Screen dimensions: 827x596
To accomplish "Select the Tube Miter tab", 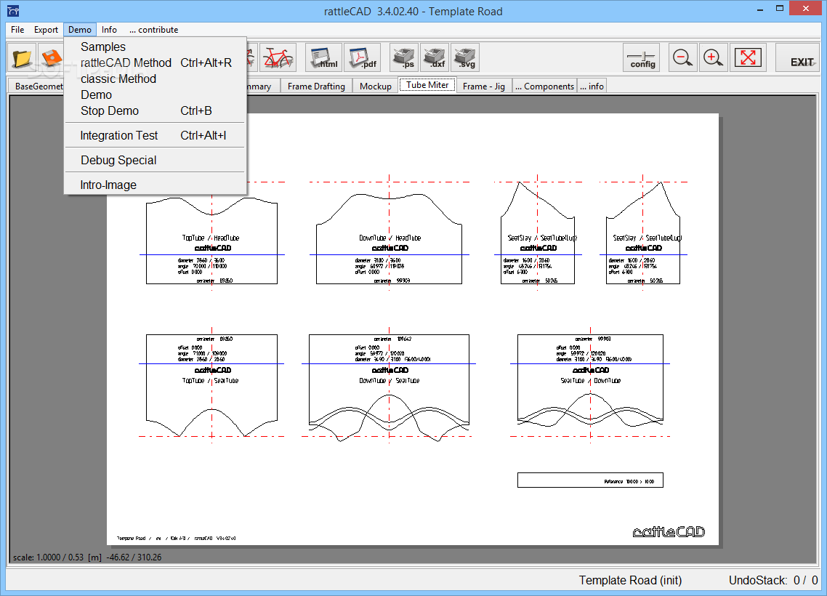I will 427,85.
